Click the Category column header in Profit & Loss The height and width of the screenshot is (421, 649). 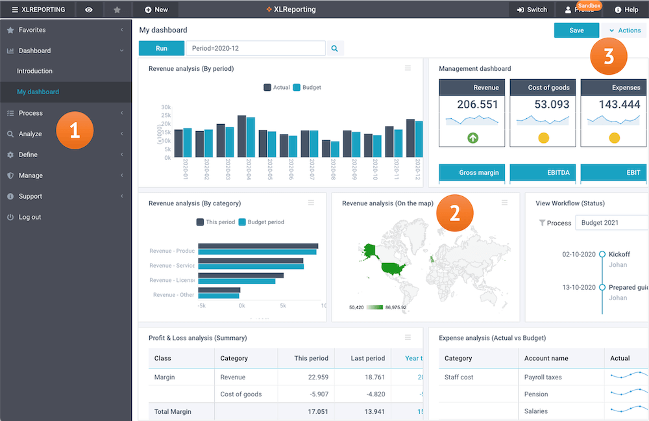click(246, 358)
